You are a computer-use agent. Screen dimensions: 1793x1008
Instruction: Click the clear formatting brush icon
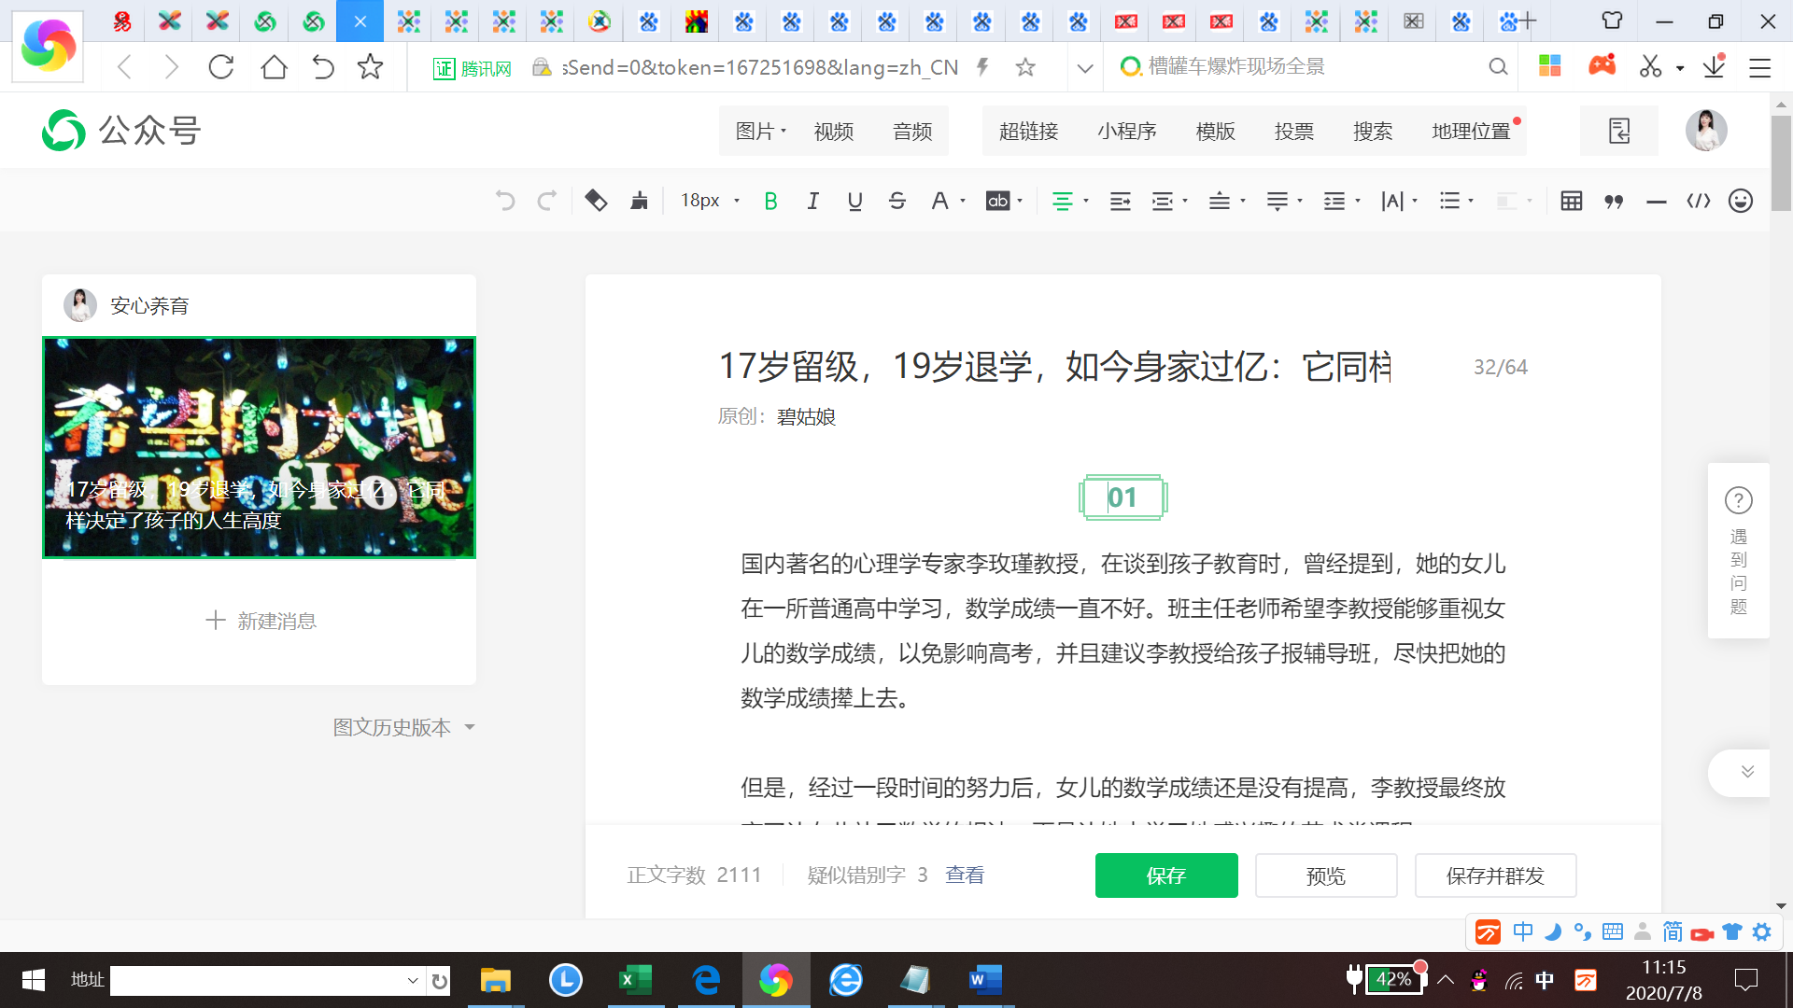click(x=596, y=201)
